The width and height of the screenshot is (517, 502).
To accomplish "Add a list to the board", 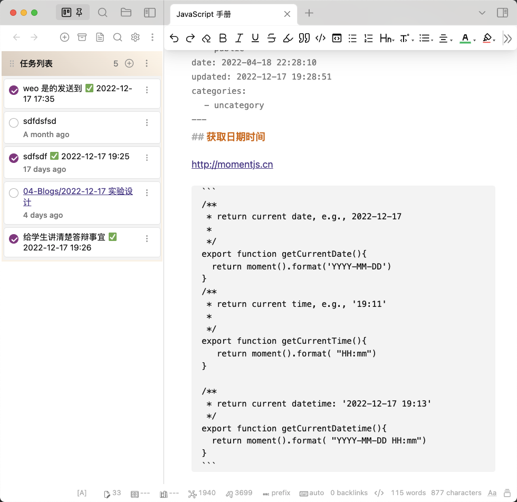I will 64,37.
